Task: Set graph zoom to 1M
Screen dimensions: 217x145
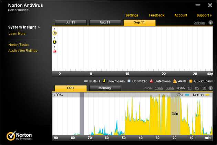Action: point(204,88)
